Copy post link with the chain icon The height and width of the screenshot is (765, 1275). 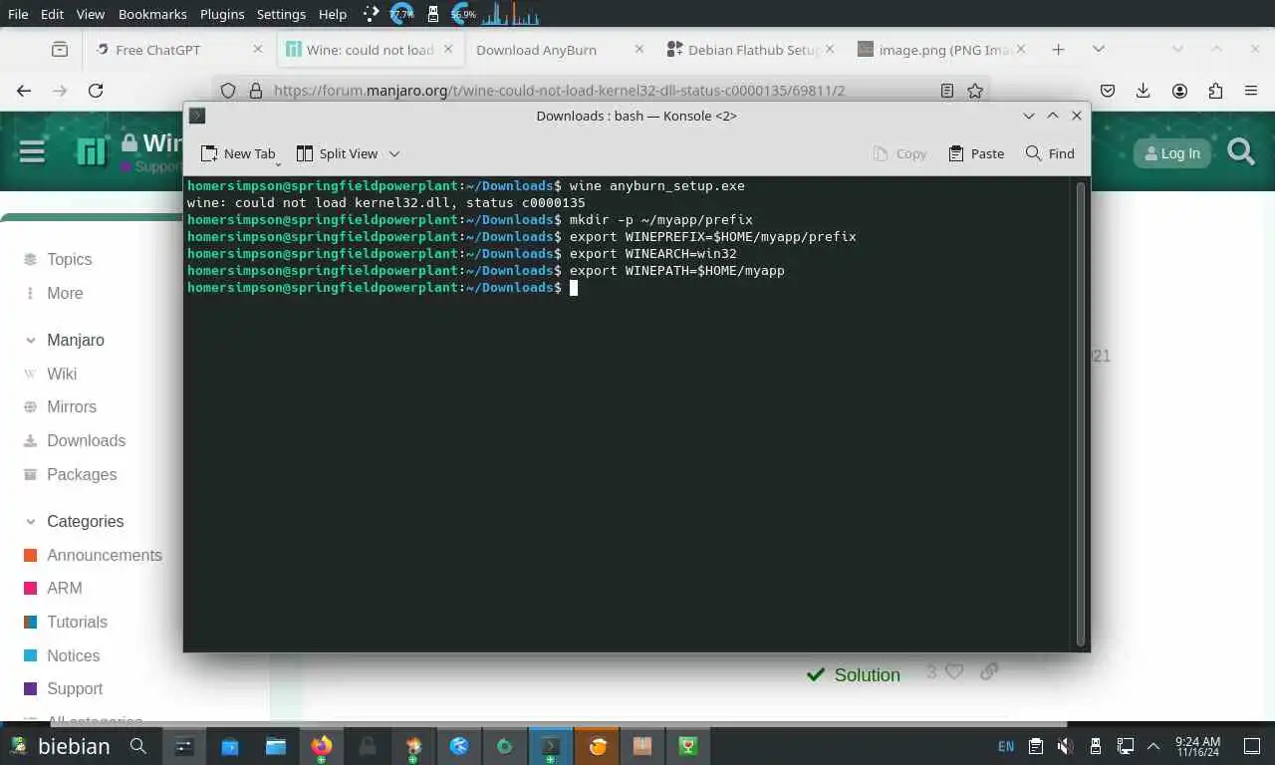(989, 672)
